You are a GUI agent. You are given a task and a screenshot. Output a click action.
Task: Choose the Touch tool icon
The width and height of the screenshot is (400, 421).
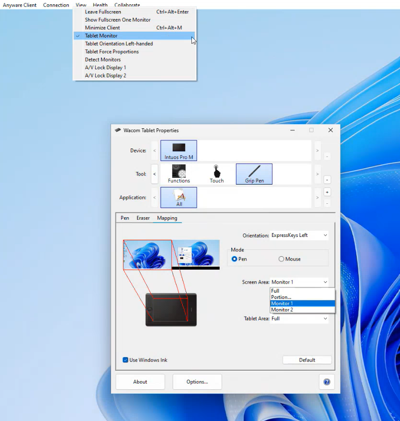pos(216,174)
